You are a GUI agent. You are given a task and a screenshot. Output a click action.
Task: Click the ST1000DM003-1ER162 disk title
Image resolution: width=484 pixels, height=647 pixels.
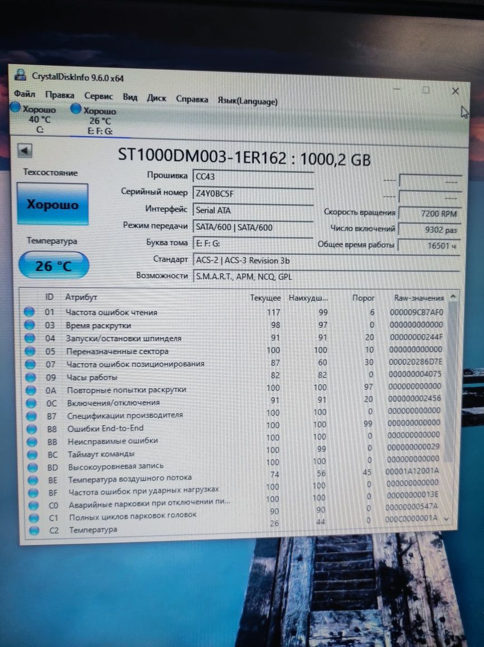(244, 157)
